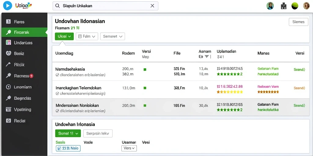Click Seand link in Mnderssaham Nonipiokan row
Image resolution: width=313 pixels, height=156 pixels.
click(299, 105)
